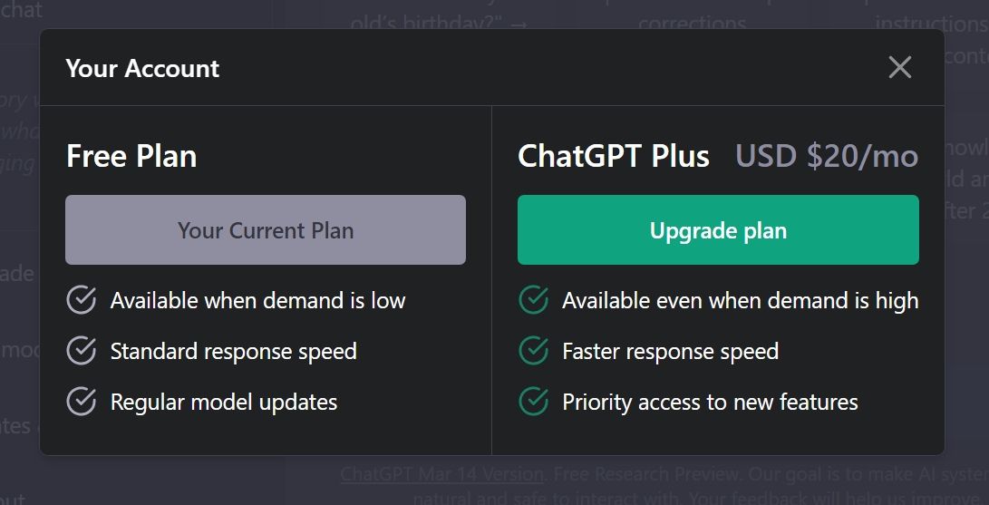Screen dimensions: 989x505
Task: Click 'Priority access to new features' text
Action: pyautogui.click(x=710, y=402)
